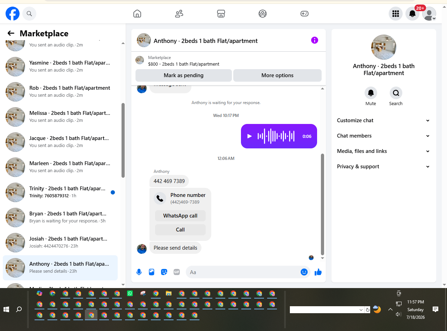This screenshot has width=447, height=331.
Task: Click the WhatsApp call button
Action: pos(180,216)
